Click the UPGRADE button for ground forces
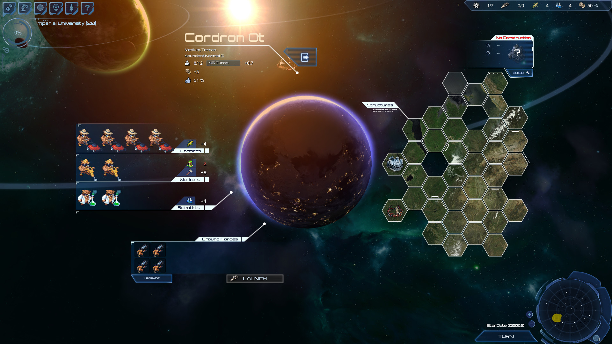This screenshot has width=612, height=344. [x=151, y=278]
